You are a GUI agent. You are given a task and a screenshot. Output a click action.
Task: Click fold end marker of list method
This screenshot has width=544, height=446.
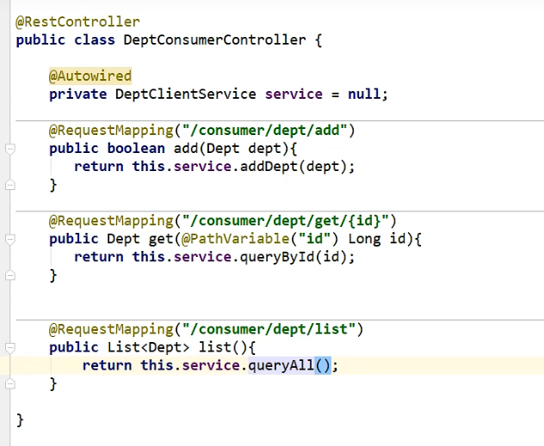point(10,383)
